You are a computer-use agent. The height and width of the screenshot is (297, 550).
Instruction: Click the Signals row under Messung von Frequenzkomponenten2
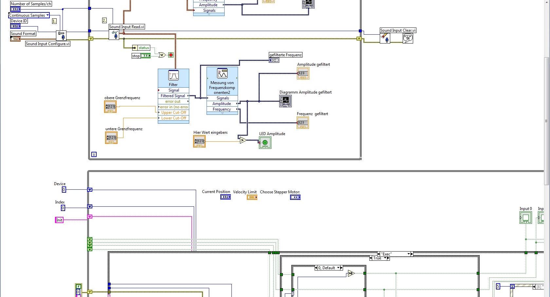pyautogui.click(x=222, y=98)
